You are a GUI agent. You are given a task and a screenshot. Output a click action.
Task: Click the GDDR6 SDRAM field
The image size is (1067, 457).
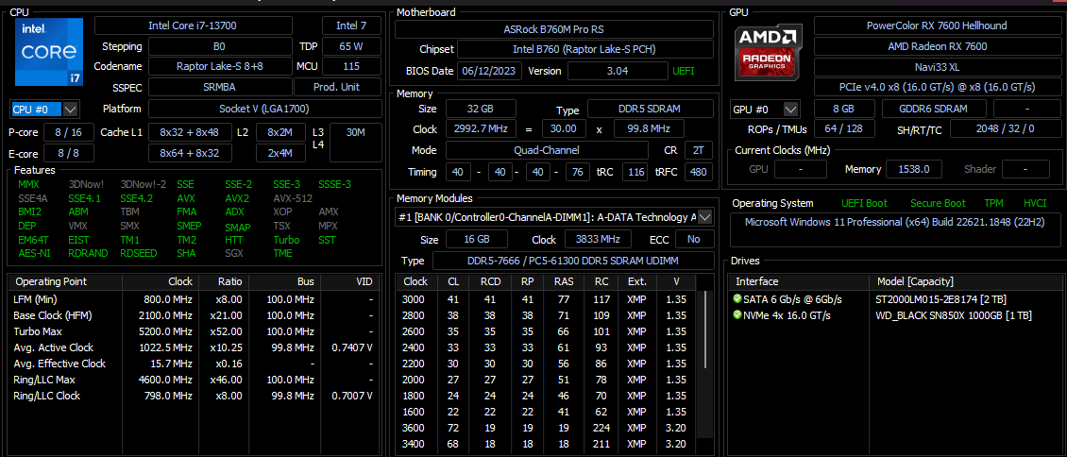tap(934, 109)
